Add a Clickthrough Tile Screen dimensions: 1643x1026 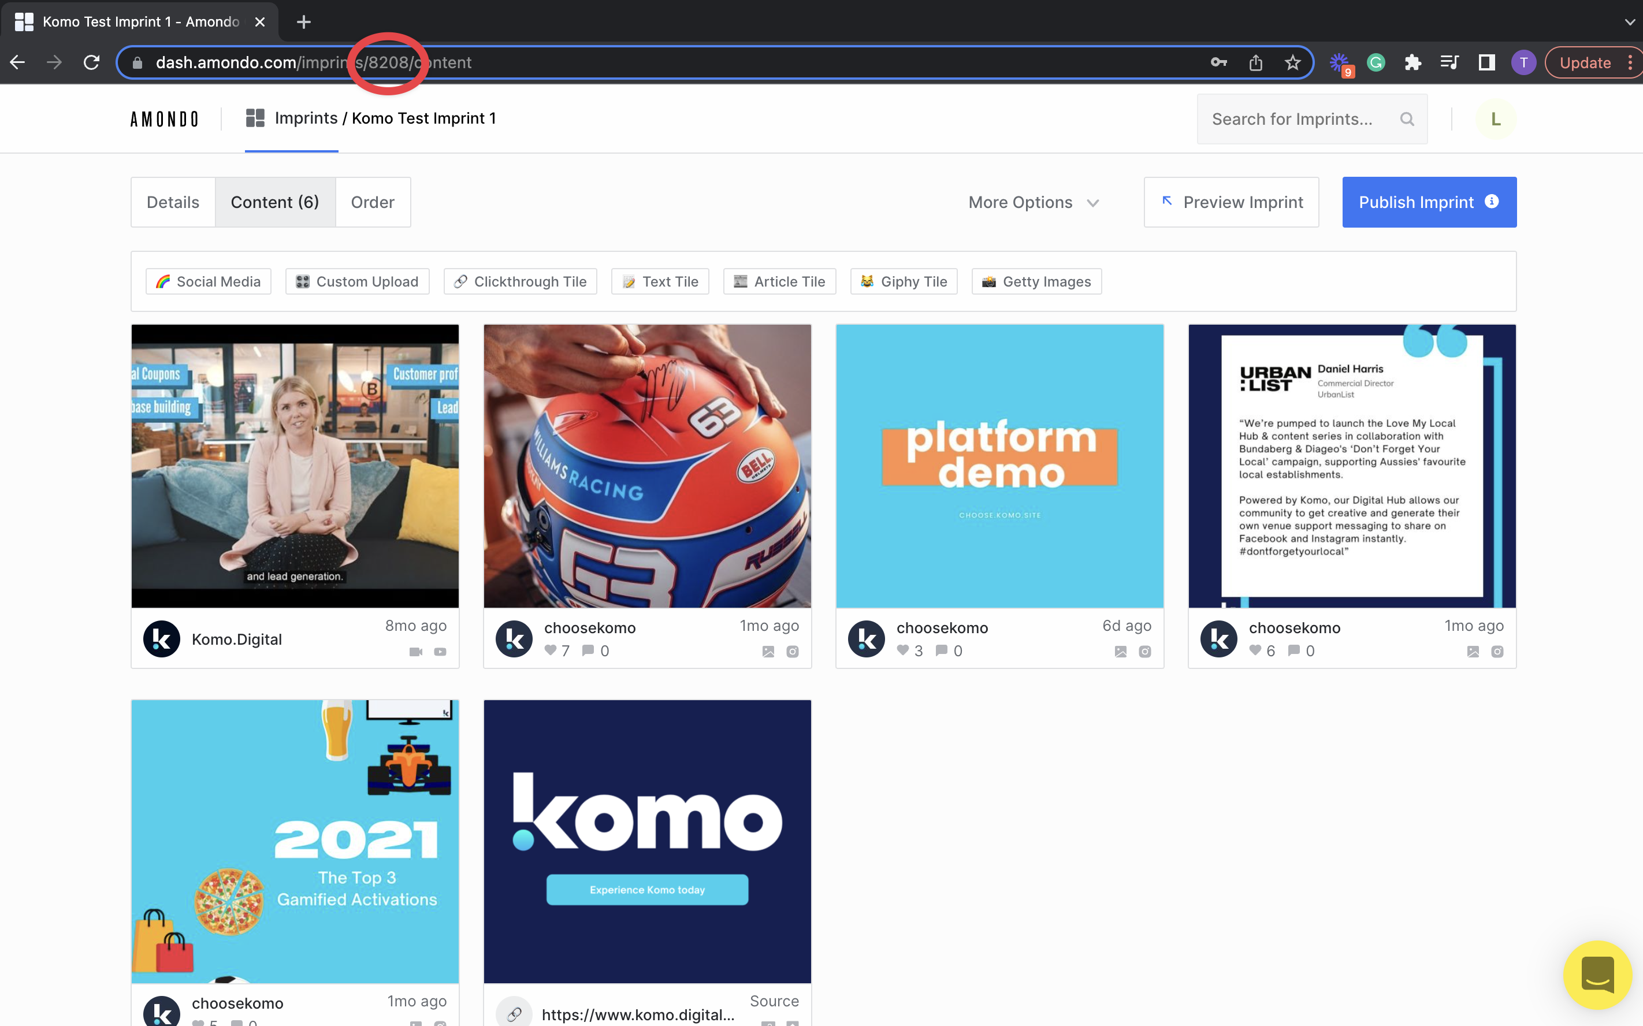tap(521, 281)
